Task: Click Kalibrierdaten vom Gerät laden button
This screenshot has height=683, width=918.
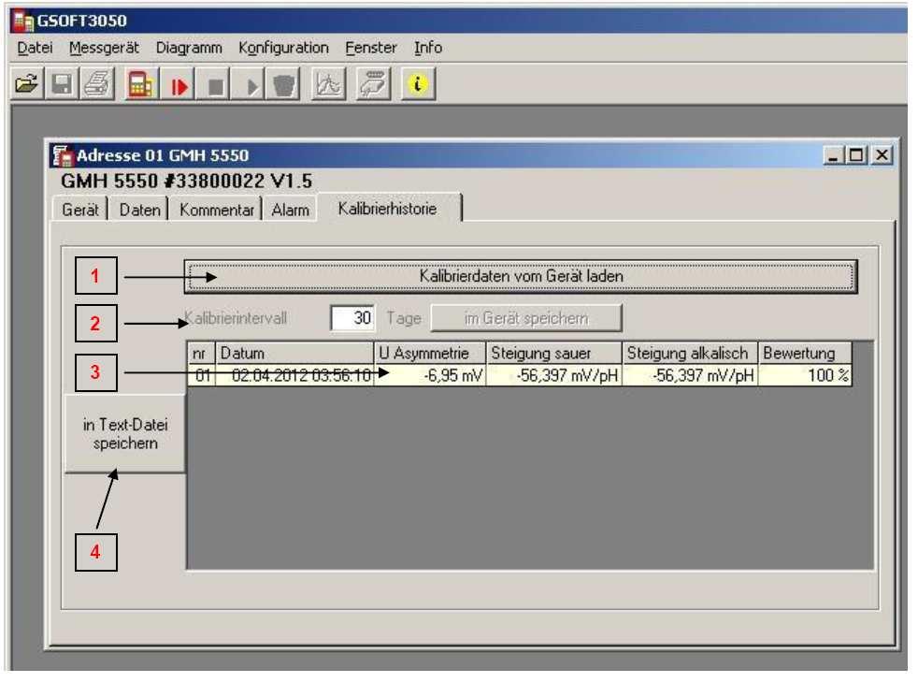Action: click(x=521, y=277)
